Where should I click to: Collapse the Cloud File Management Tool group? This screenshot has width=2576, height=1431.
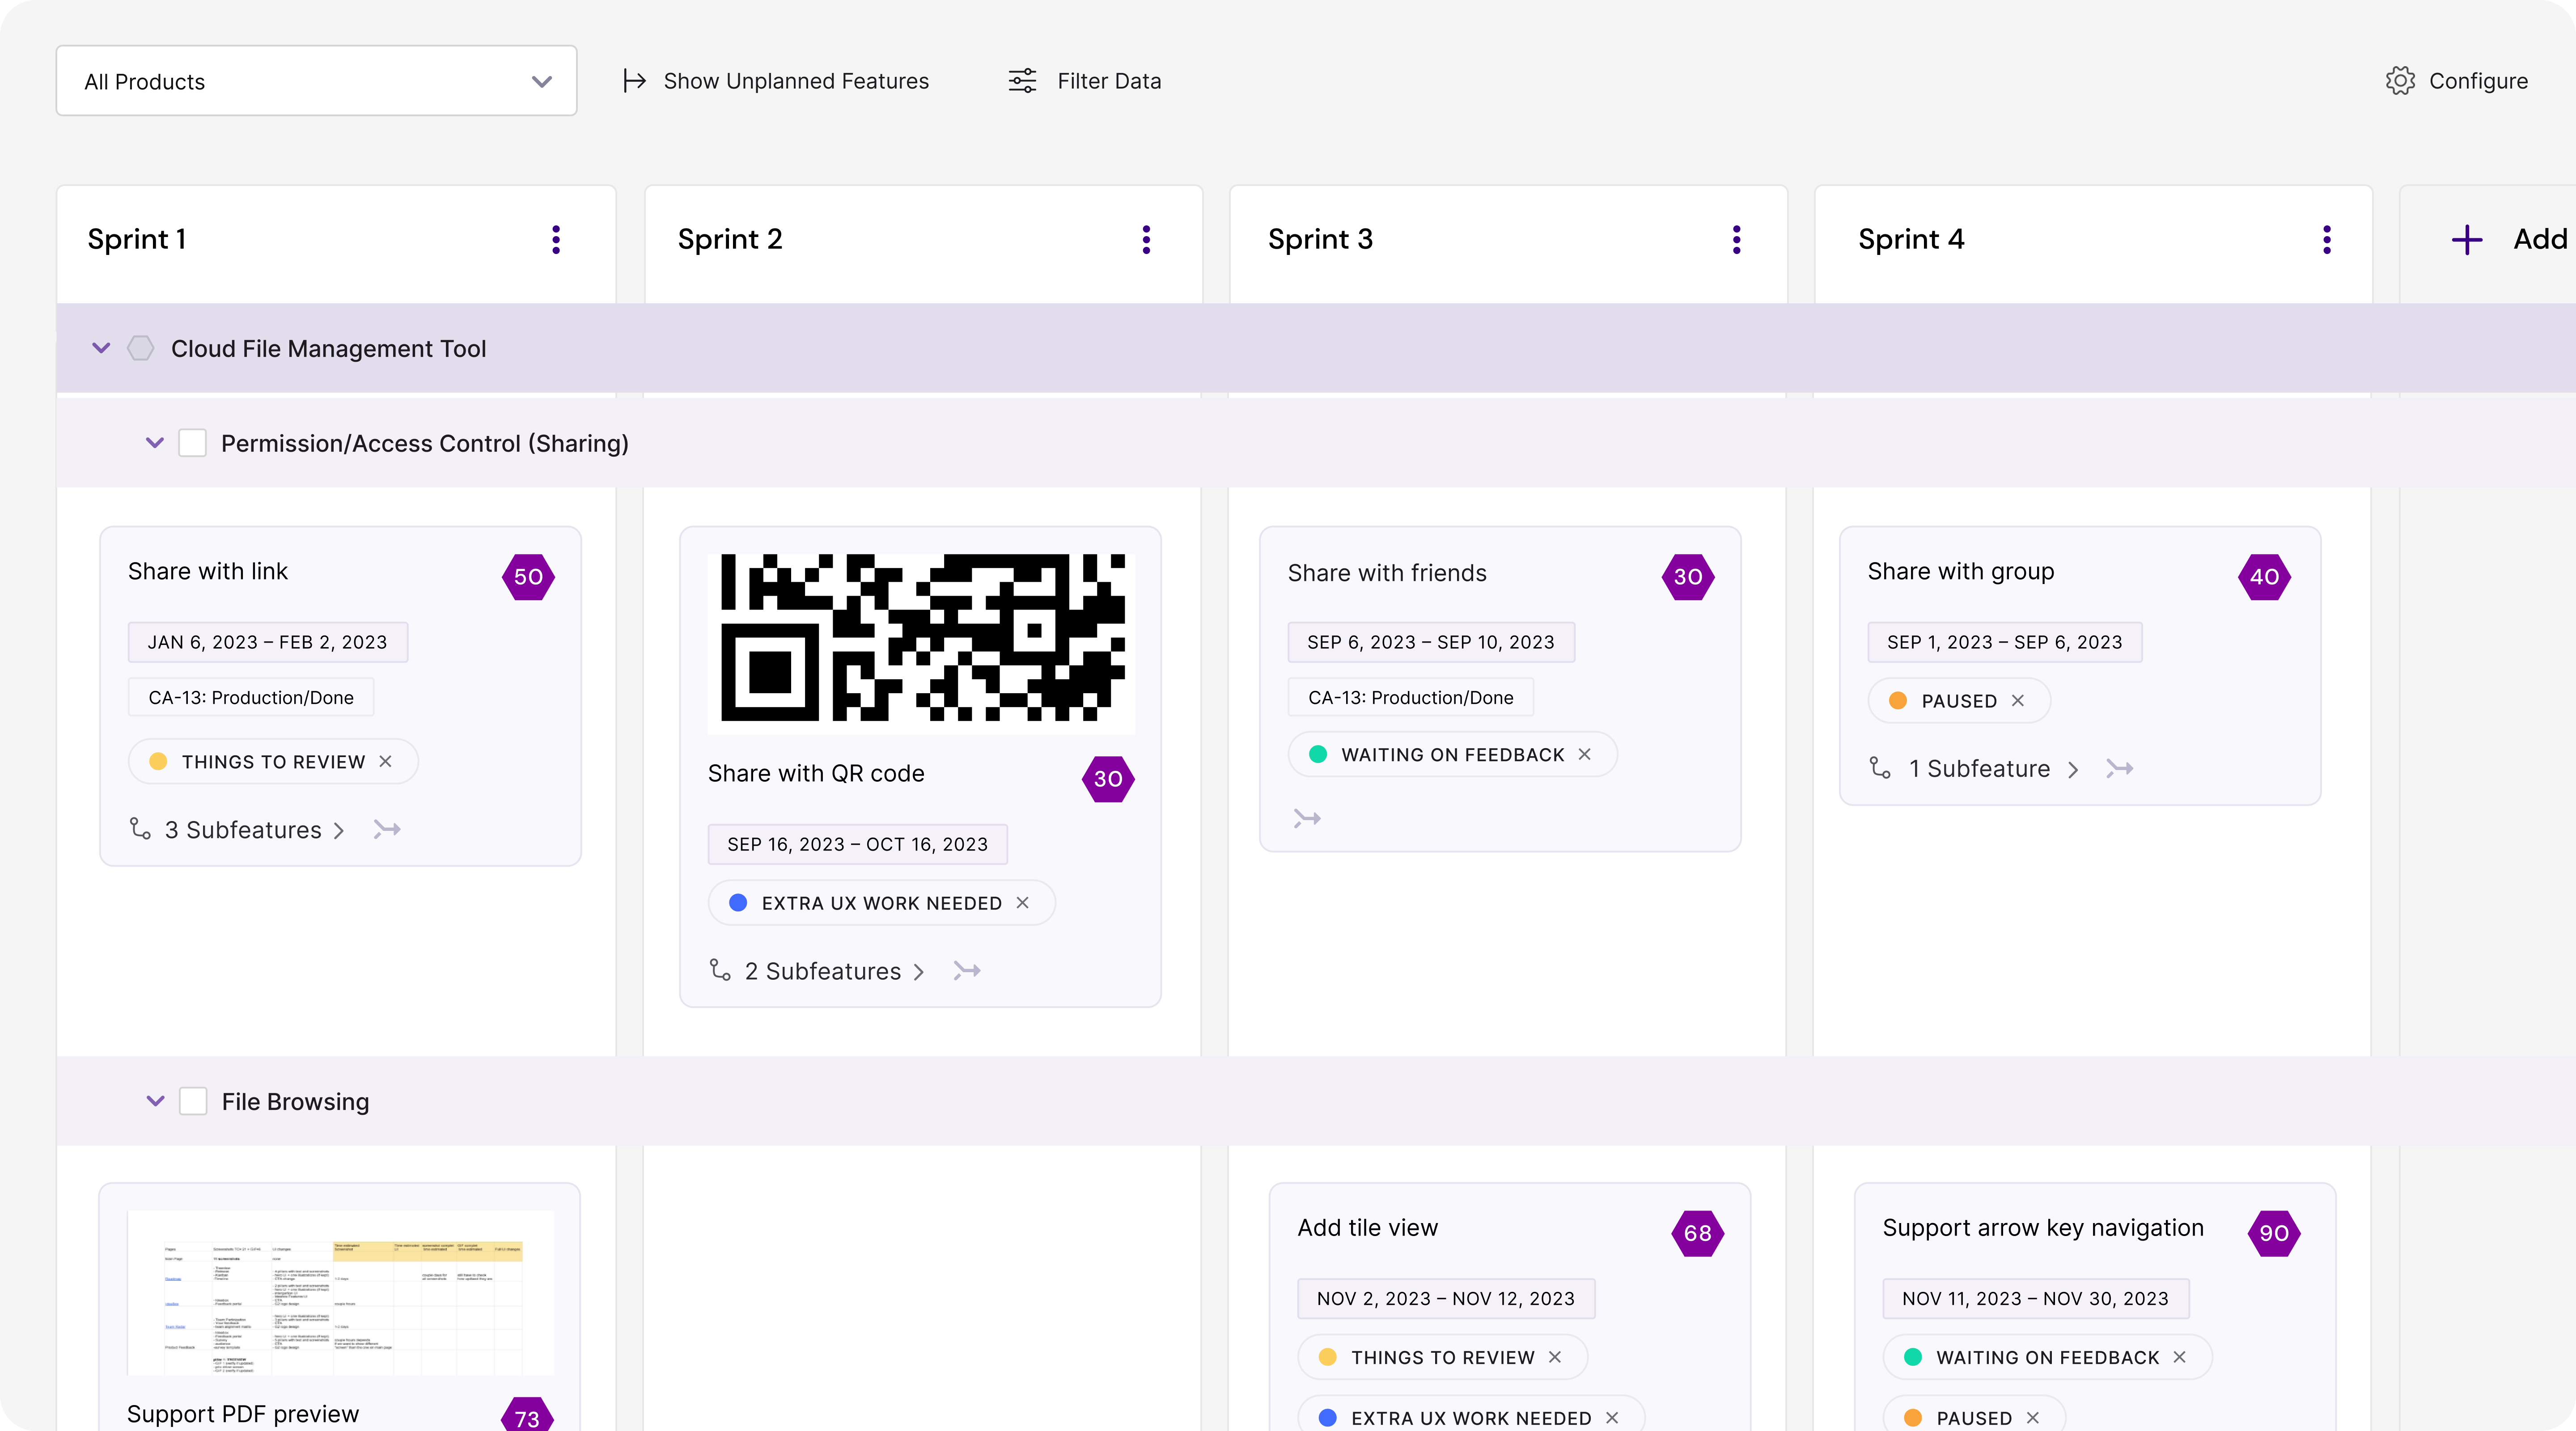click(x=101, y=348)
